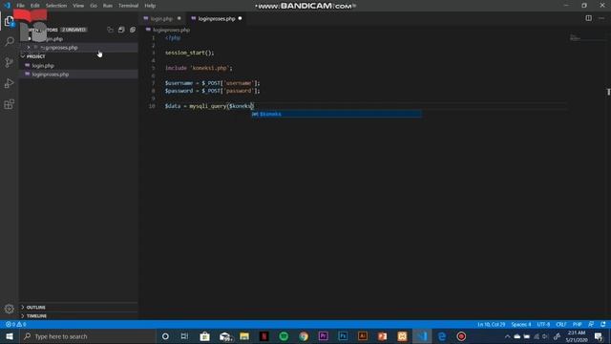The image size is (611, 344).
Task: Open the Mail app from taskbar
Action: pos(225,336)
